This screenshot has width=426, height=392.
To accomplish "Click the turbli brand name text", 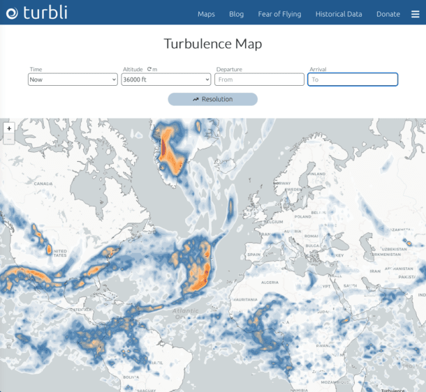I will click(x=45, y=13).
